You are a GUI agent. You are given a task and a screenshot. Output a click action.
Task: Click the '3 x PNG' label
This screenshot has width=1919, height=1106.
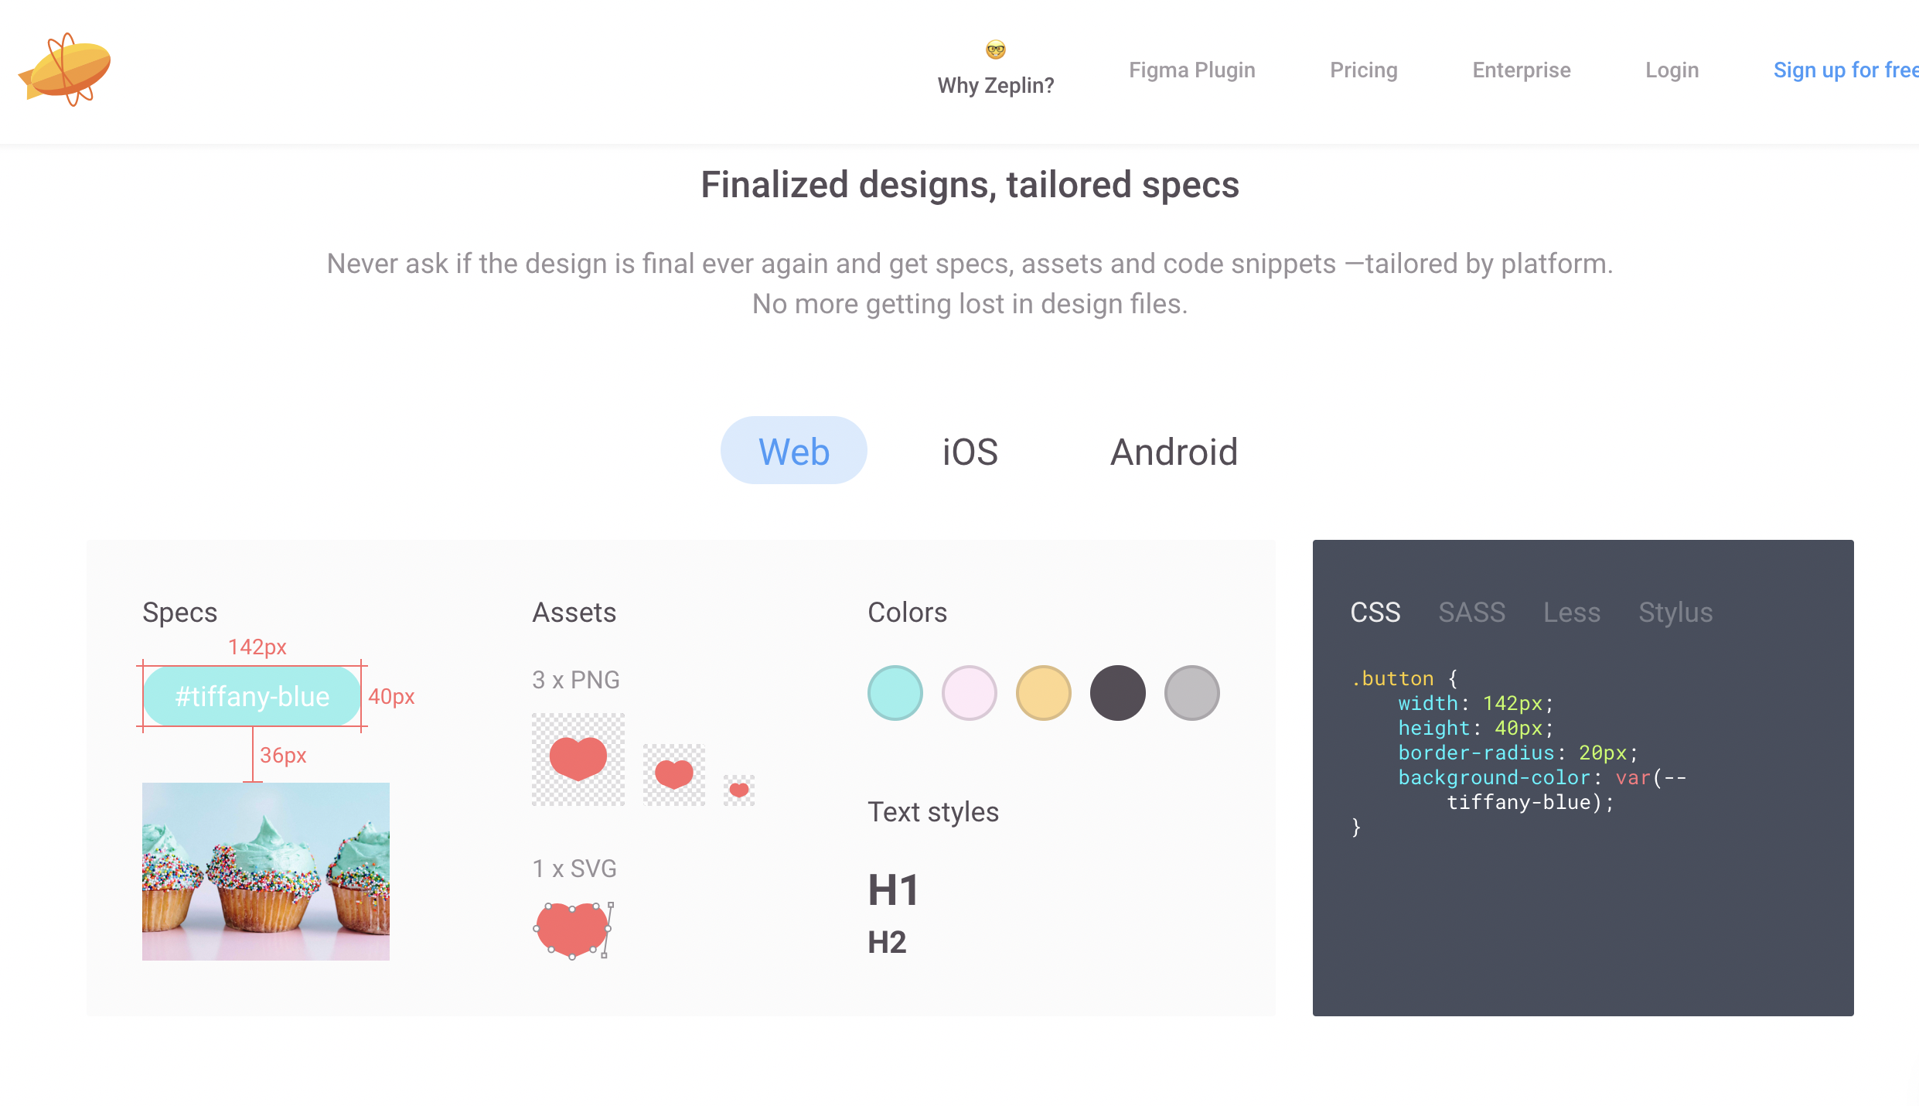point(576,680)
